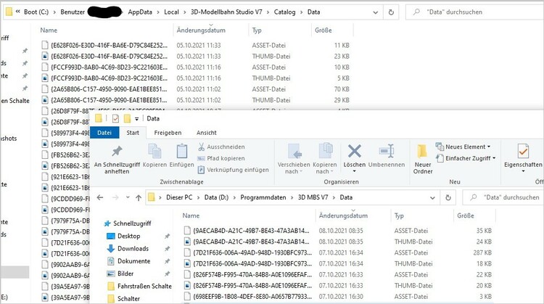The height and width of the screenshot is (304, 544).
Task: Select {E628F026 THUMB-Datei 23 KB in background
Action: coord(195,56)
